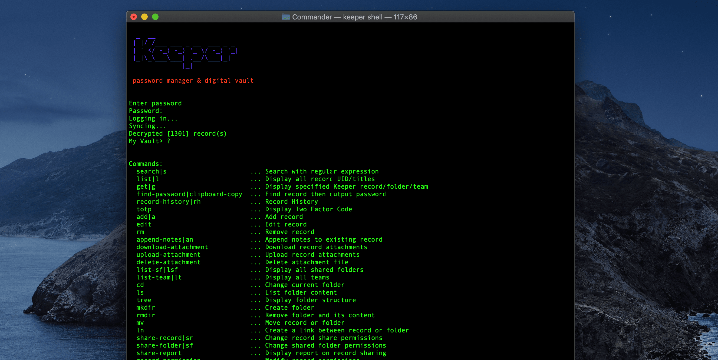Click 'Append notes to existing record' description
The image size is (718, 360).
324,239
